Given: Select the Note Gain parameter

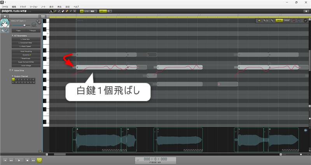Looking at the screenshot, I should (26, 39).
